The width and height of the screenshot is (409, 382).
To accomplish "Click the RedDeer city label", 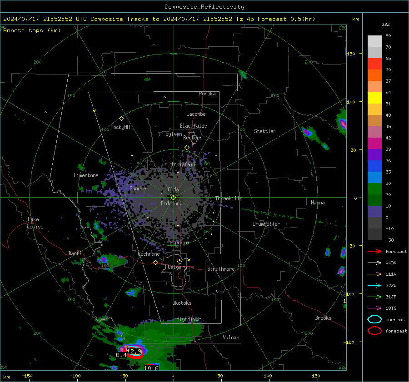I will coord(193,138).
